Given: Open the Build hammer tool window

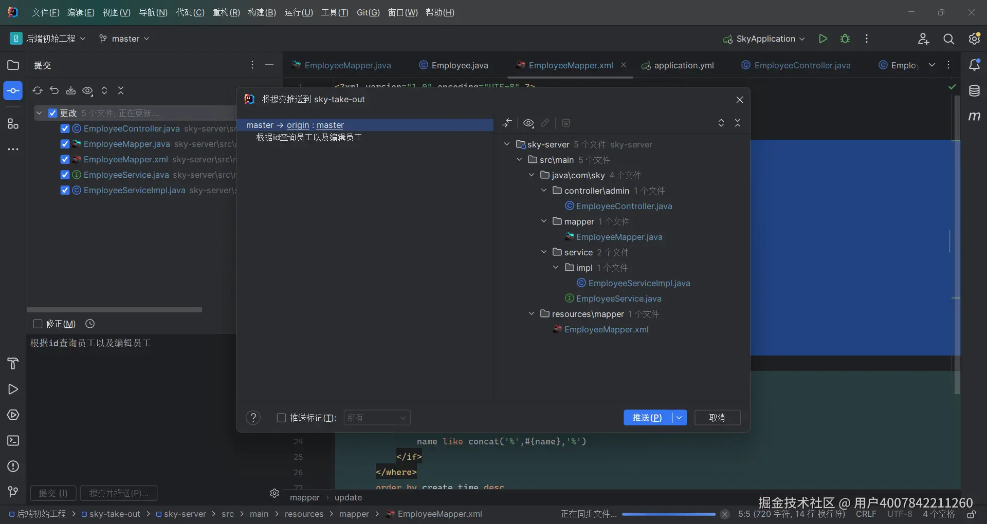Looking at the screenshot, I should pos(13,364).
